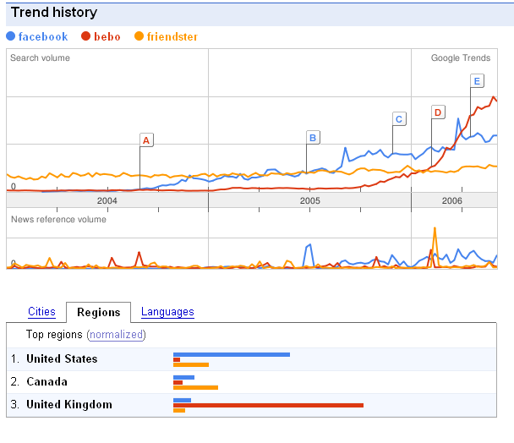Select flag marker C on chart

pyautogui.click(x=399, y=119)
